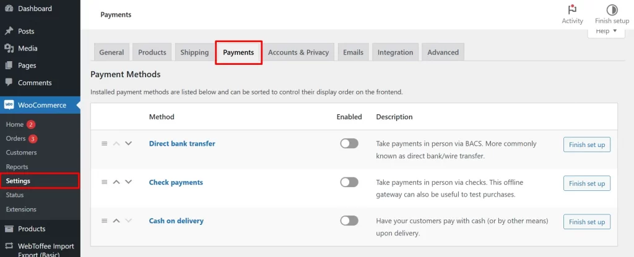Image resolution: width=634 pixels, height=257 pixels.
Task: Open the Direct bank transfer link
Action: [182, 143]
